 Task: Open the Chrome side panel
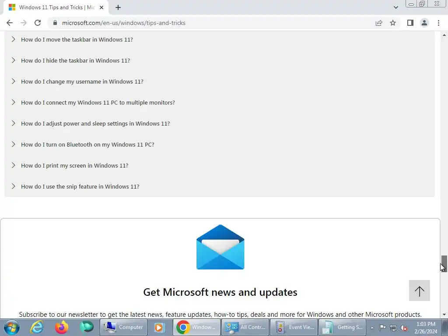pyautogui.click(x=410, y=23)
